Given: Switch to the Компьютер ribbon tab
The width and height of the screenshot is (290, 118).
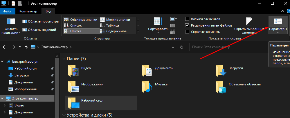Looking at the screenshot, I should [28, 11].
